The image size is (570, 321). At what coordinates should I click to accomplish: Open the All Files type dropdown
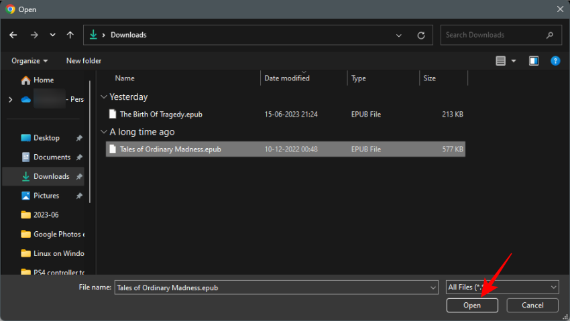tap(502, 287)
